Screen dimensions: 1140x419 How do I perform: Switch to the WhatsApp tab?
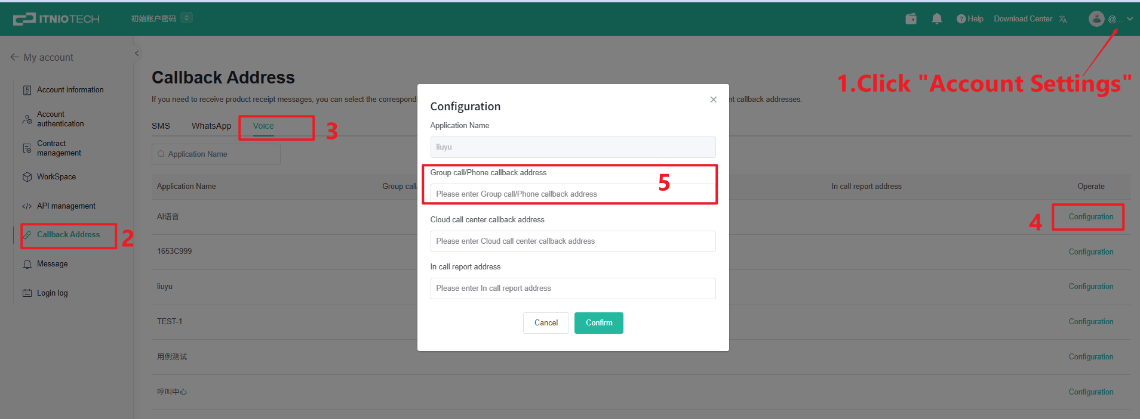tap(211, 126)
